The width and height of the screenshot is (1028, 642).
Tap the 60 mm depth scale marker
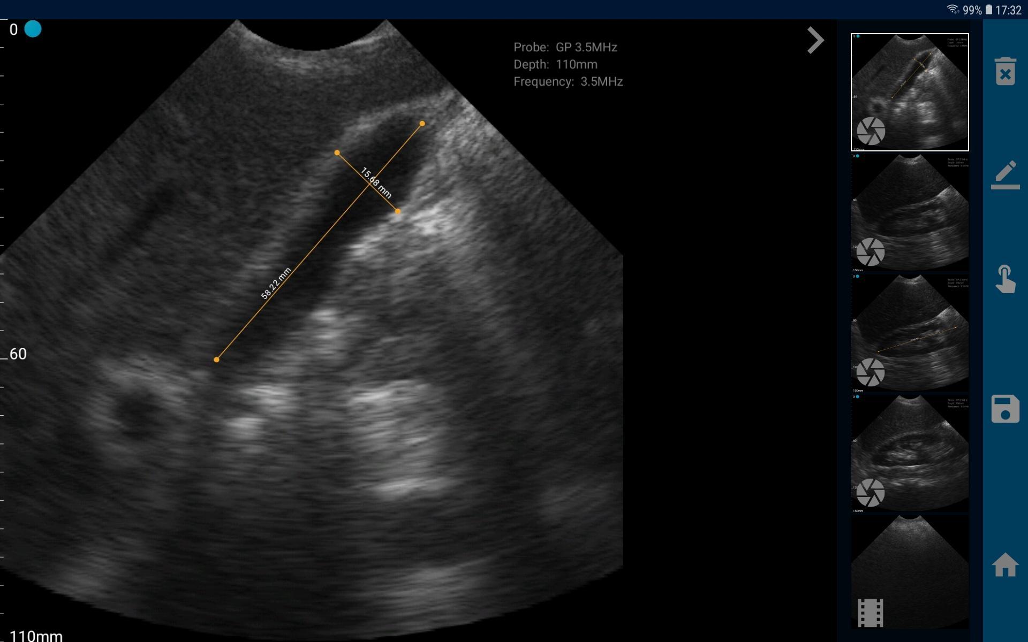coord(18,354)
